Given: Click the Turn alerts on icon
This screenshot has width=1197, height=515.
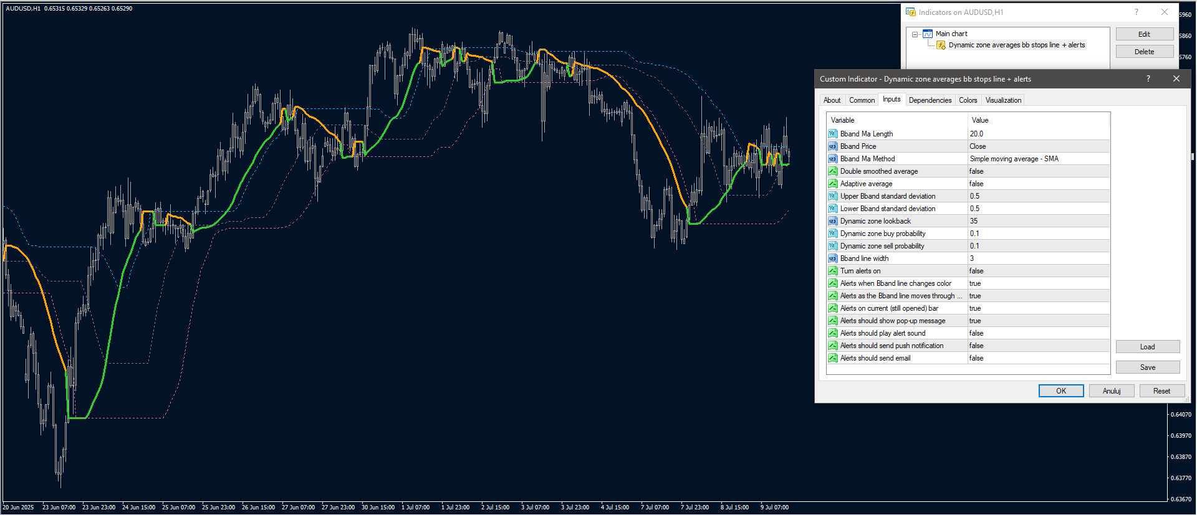Looking at the screenshot, I should [x=832, y=271].
